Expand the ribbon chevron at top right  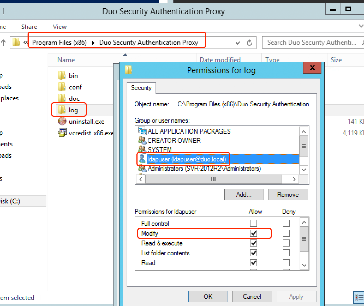click(x=361, y=26)
